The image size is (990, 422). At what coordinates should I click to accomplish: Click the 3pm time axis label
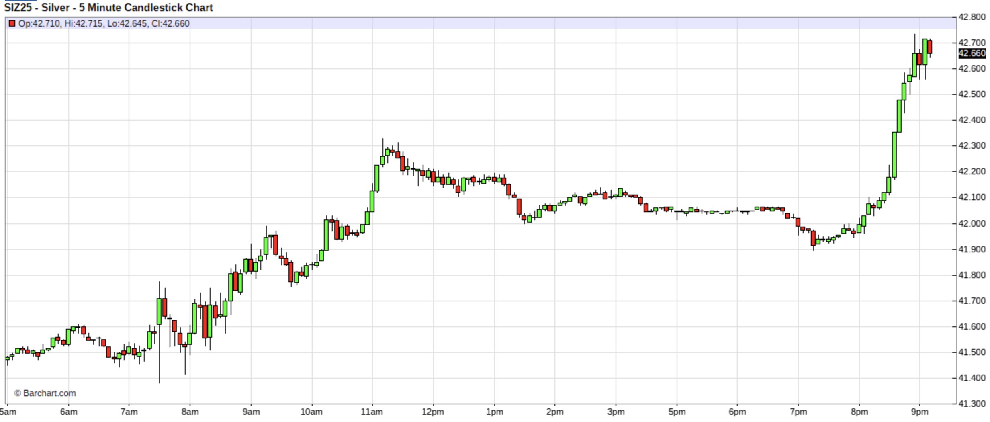coord(616,412)
